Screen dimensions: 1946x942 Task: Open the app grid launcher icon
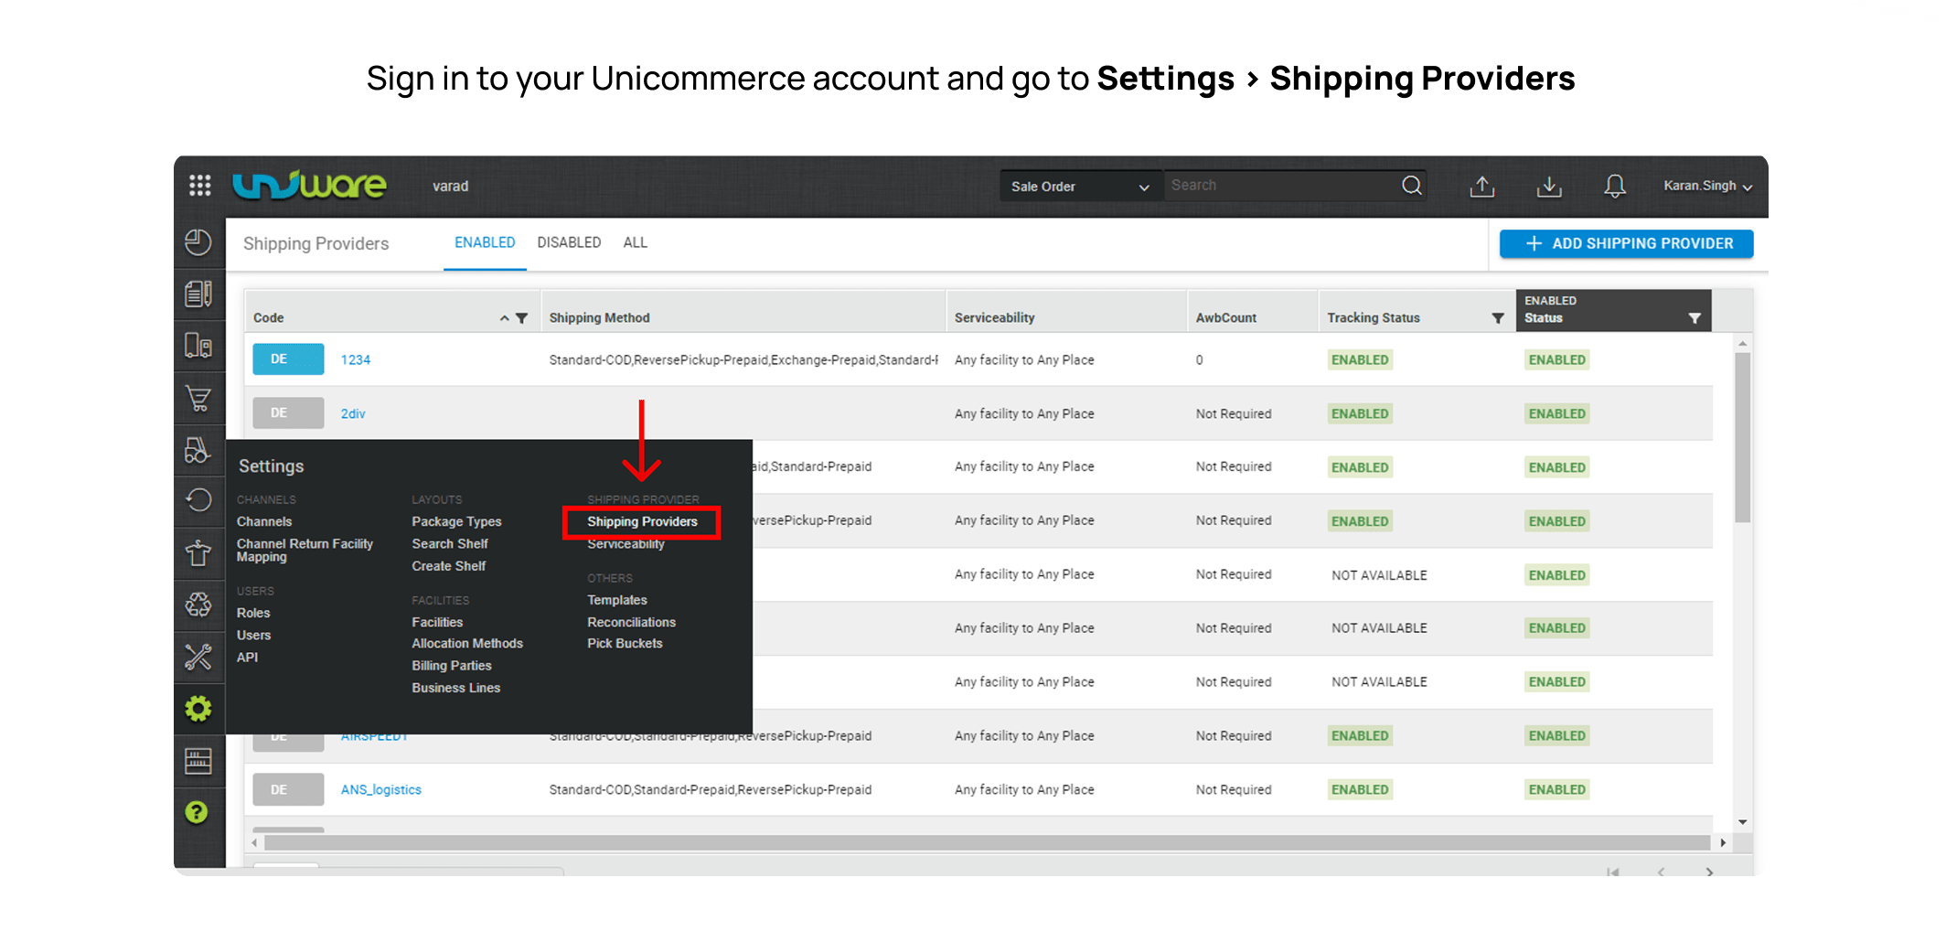199,186
